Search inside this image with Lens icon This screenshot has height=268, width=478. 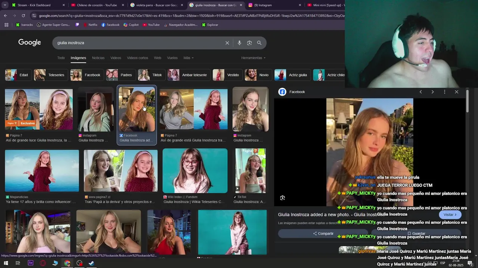pyautogui.click(x=282, y=198)
